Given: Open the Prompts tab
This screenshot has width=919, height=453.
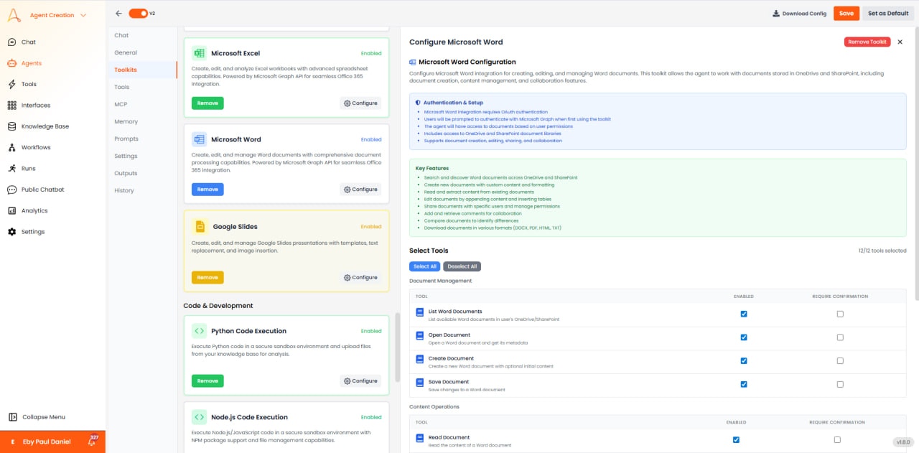Looking at the screenshot, I should click(x=126, y=139).
